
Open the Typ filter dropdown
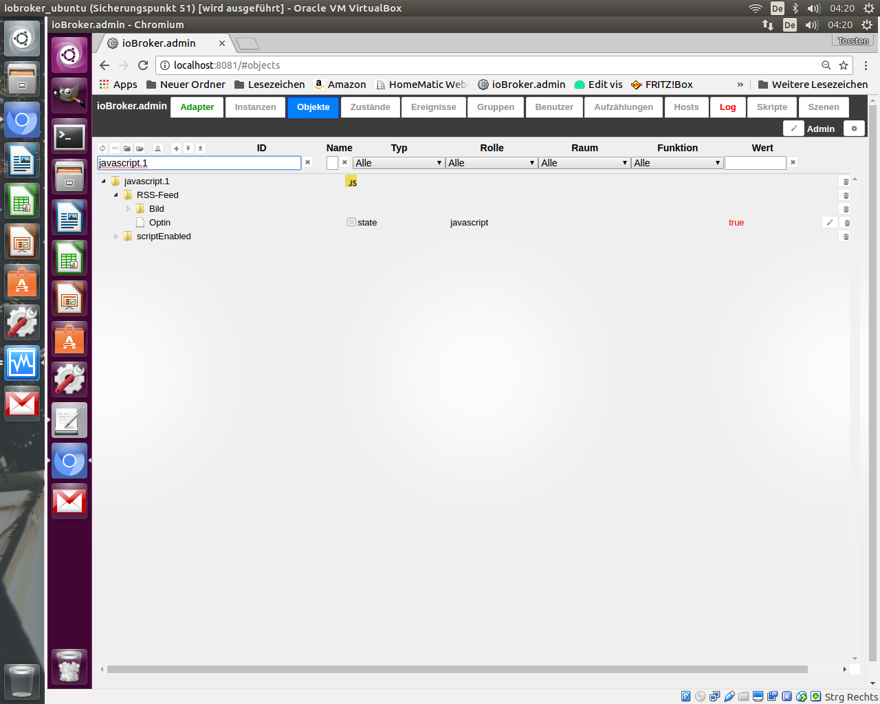tap(399, 163)
